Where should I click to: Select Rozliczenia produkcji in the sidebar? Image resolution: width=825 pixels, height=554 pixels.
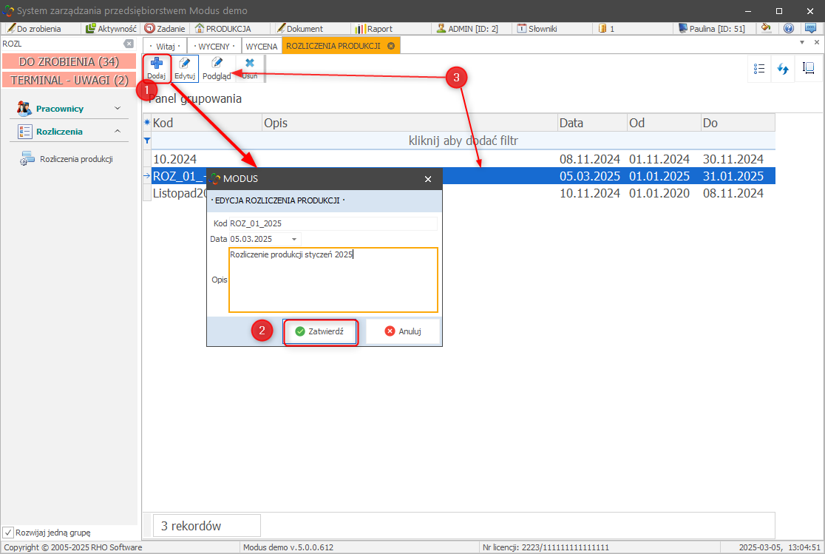(x=75, y=158)
